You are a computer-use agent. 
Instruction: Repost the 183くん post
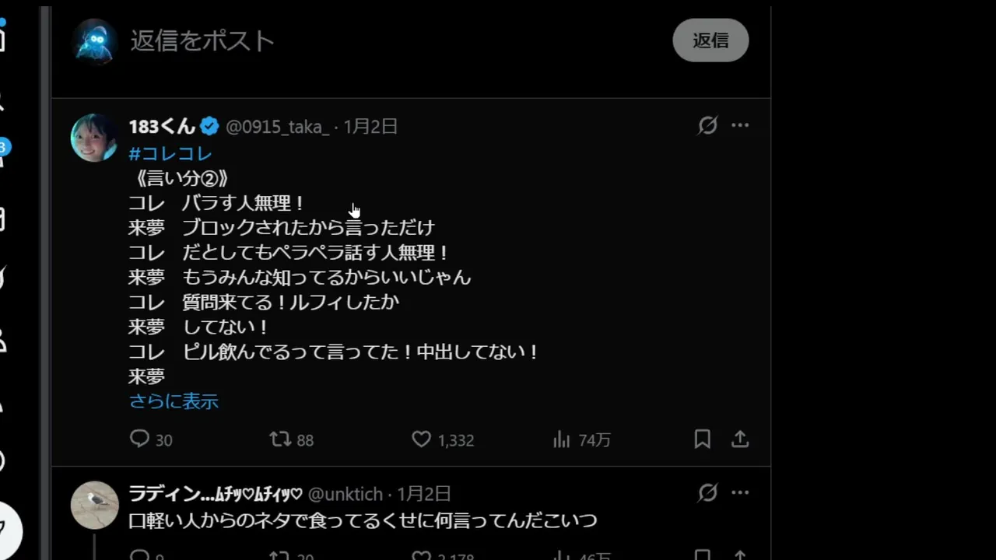tap(291, 439)
